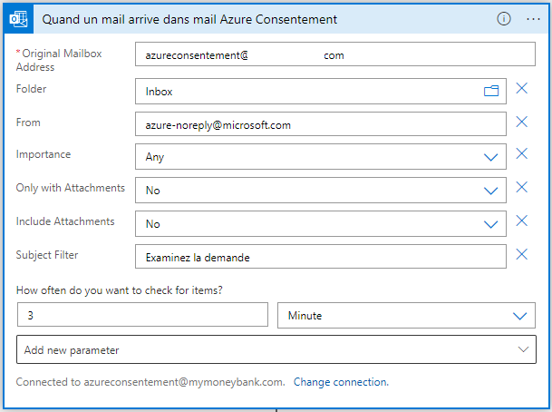This screenshot has height=412, width=552.
Task: Remove the Folder parameter with its X
Action: click(x=522, y=89)
